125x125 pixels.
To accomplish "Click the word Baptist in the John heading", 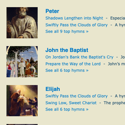I will click(79, 50).
